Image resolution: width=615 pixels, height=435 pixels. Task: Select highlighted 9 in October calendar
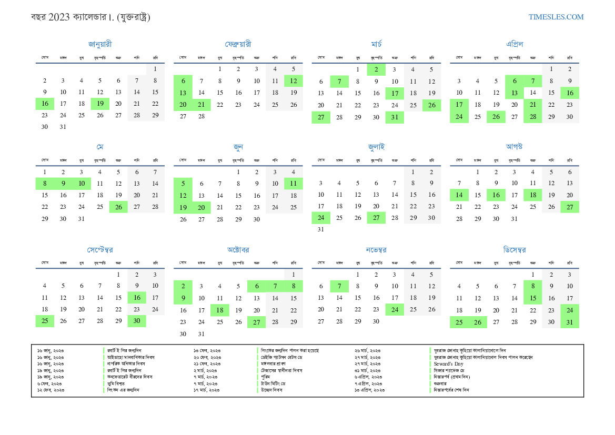tap(183, 298)
